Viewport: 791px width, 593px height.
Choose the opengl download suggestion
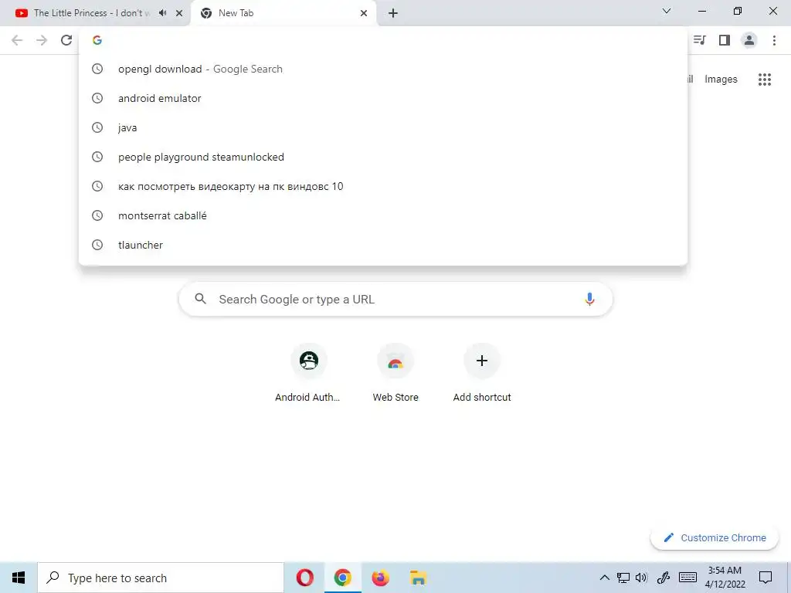[x=383, y=69]
